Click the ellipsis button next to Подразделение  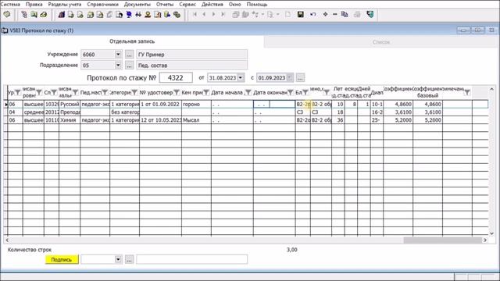coord(129,66)
